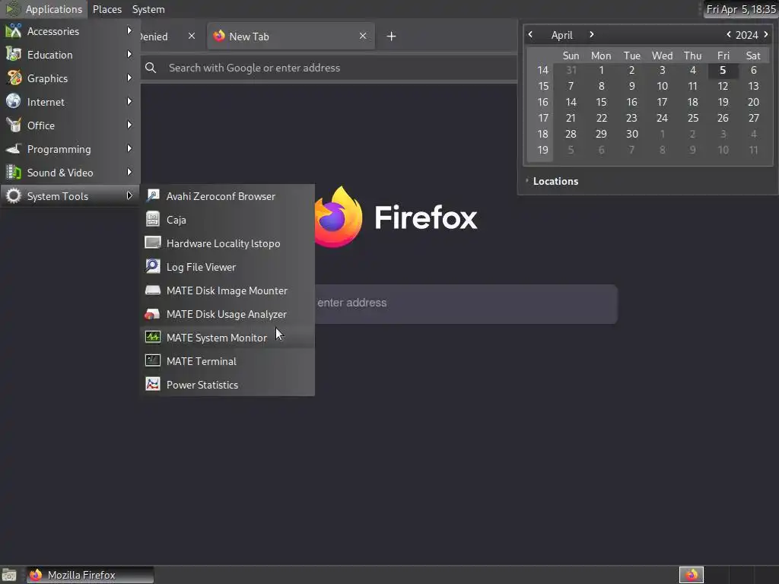Click the Firefox address bar field

click(329, 68)
